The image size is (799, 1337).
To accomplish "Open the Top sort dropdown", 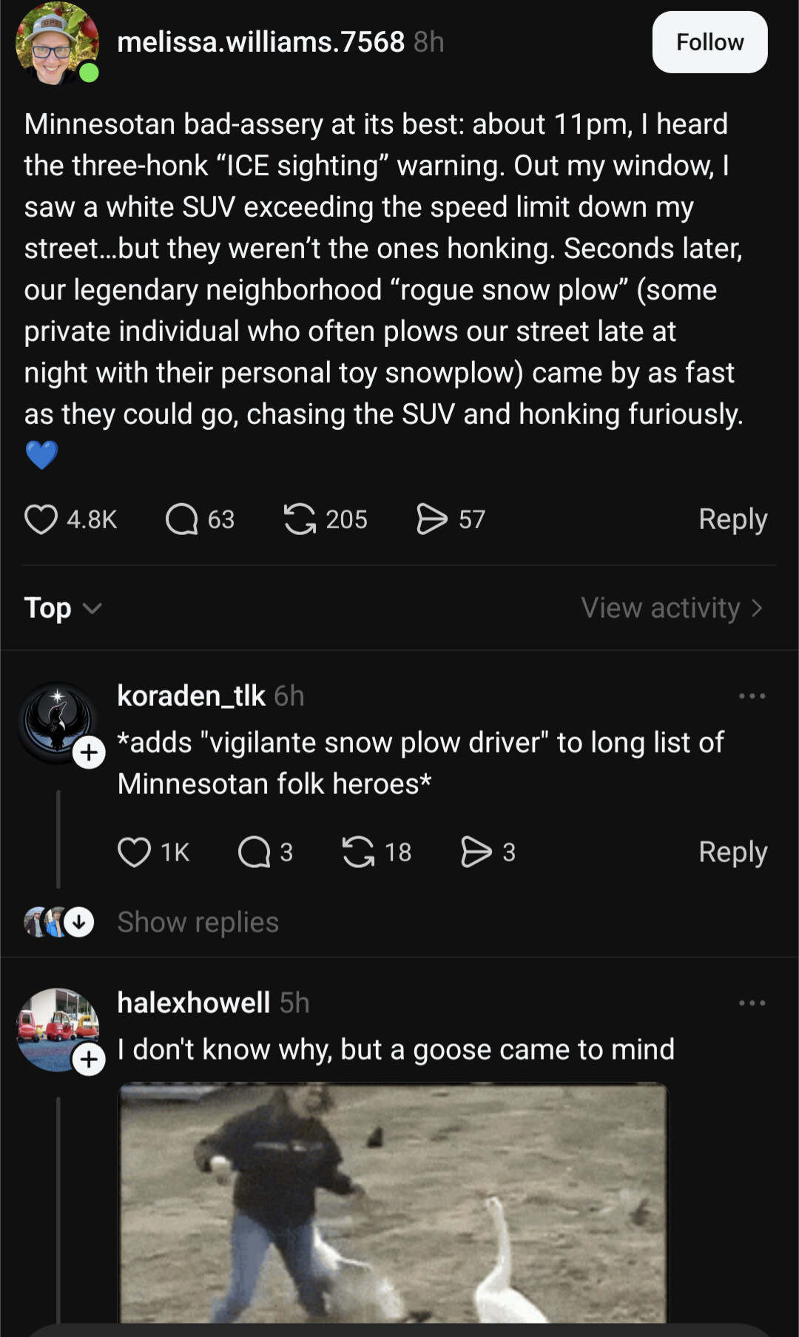I will pos(62,608).
